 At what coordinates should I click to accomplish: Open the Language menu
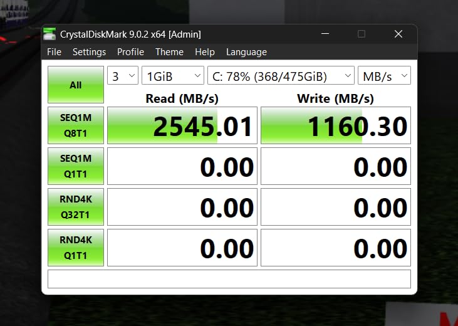(246, 52)
